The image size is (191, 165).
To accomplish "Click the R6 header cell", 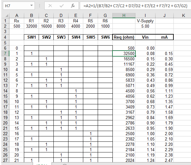I will coord(105,21).
